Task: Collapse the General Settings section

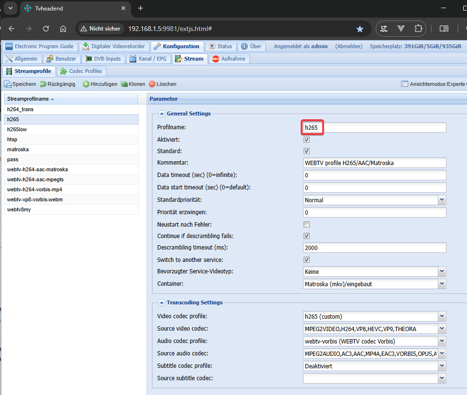Action: [x=162, y=114]
